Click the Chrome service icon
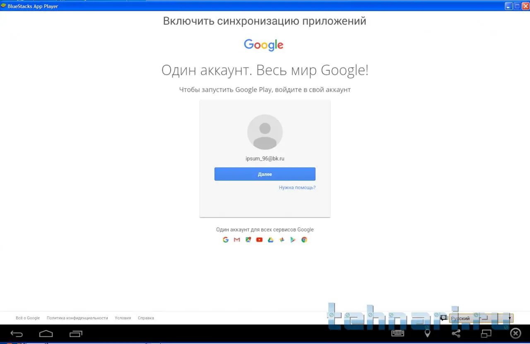The image size is (530, 344). 304,240
